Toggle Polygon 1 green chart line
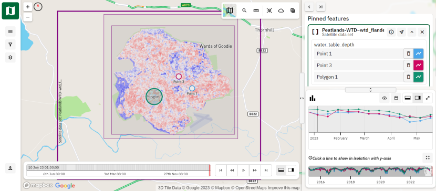This screenshot has height=191, width=436. [418, 77]
